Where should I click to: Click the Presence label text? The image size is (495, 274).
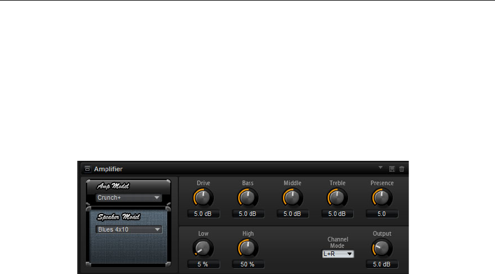point(382,183)
